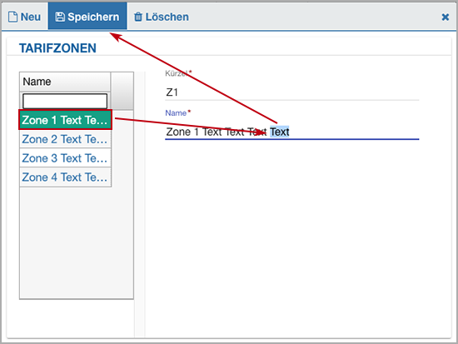Click the Name column header to sort

65,82
